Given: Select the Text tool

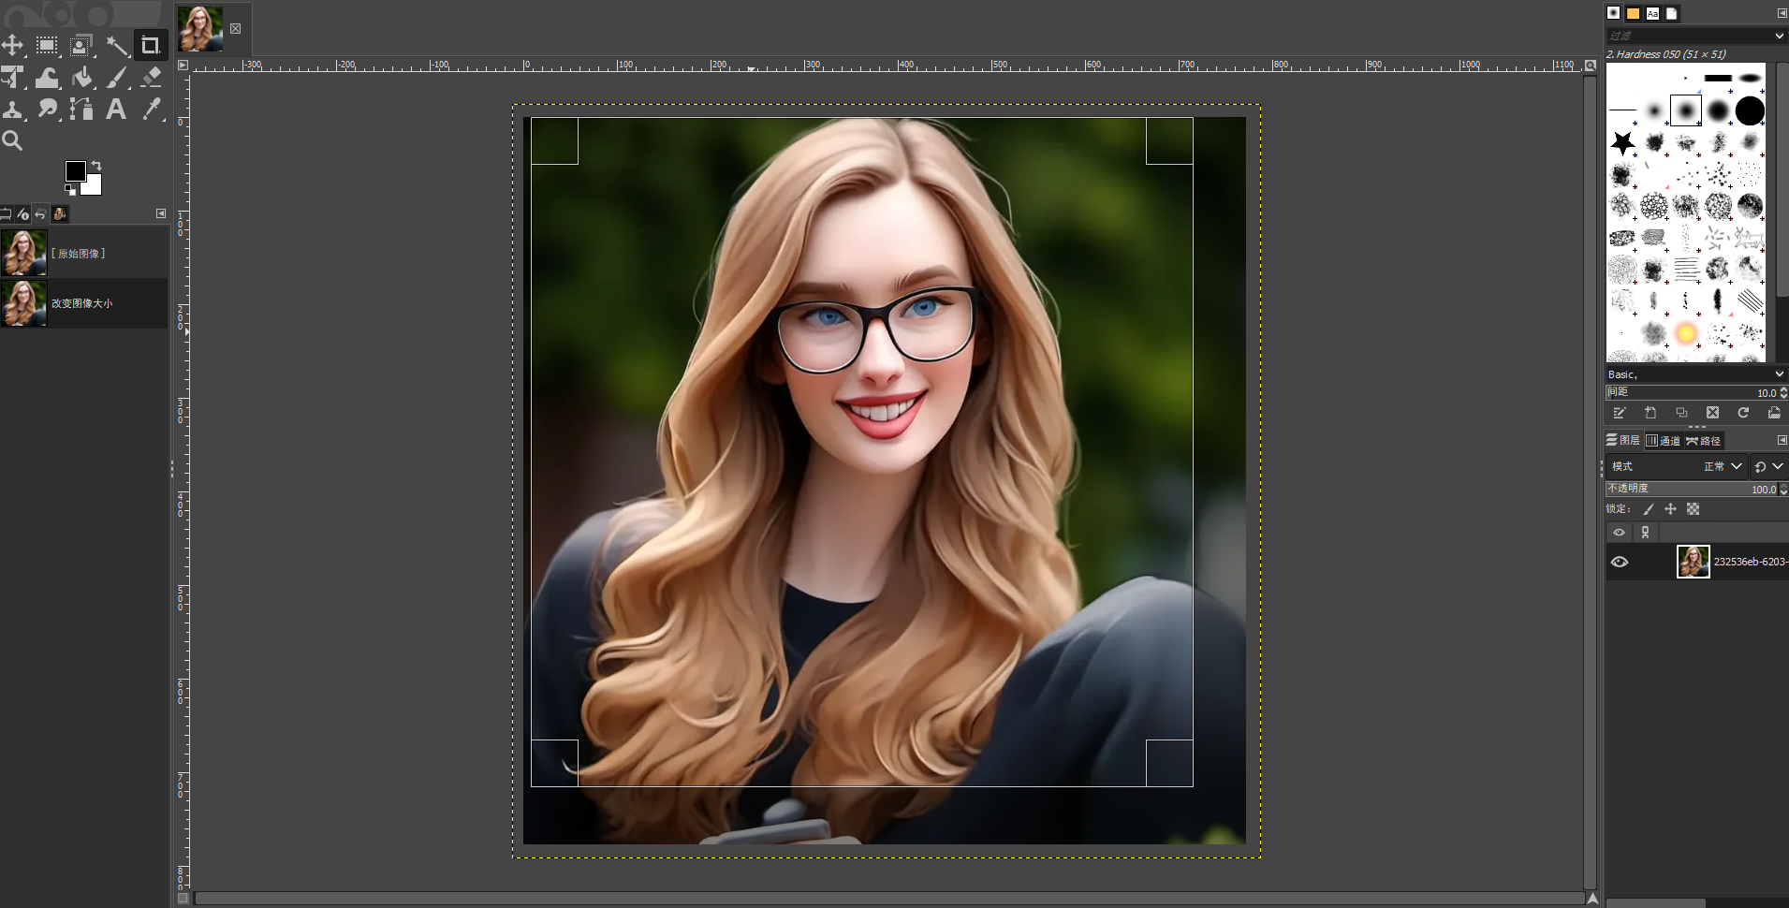Looking at the screenshot, I should coord(116,110).
